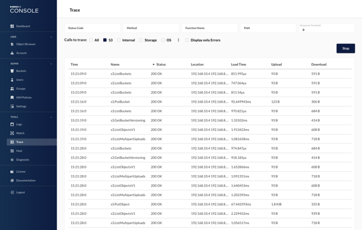Focus the Method filter field

pyautogui.click(x=151, y=28)
